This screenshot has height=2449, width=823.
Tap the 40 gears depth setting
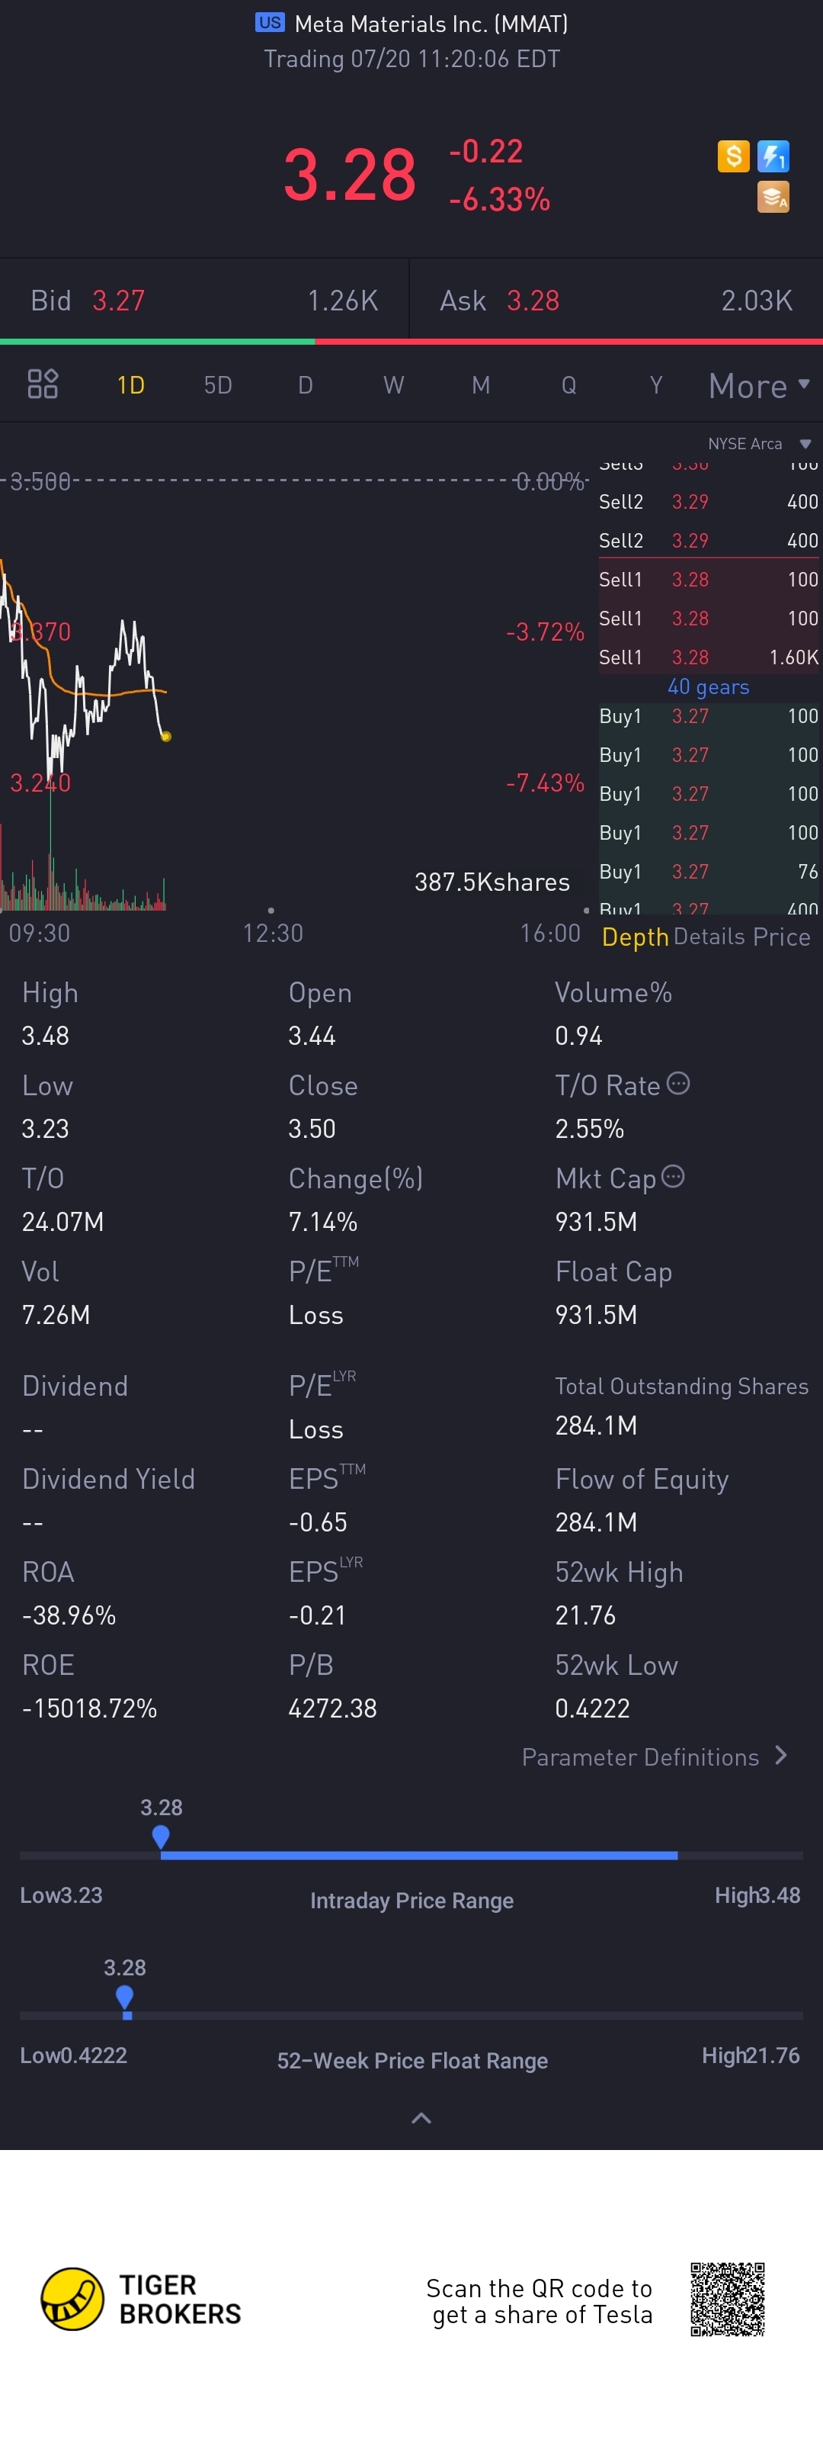click(x=708, y=686)
